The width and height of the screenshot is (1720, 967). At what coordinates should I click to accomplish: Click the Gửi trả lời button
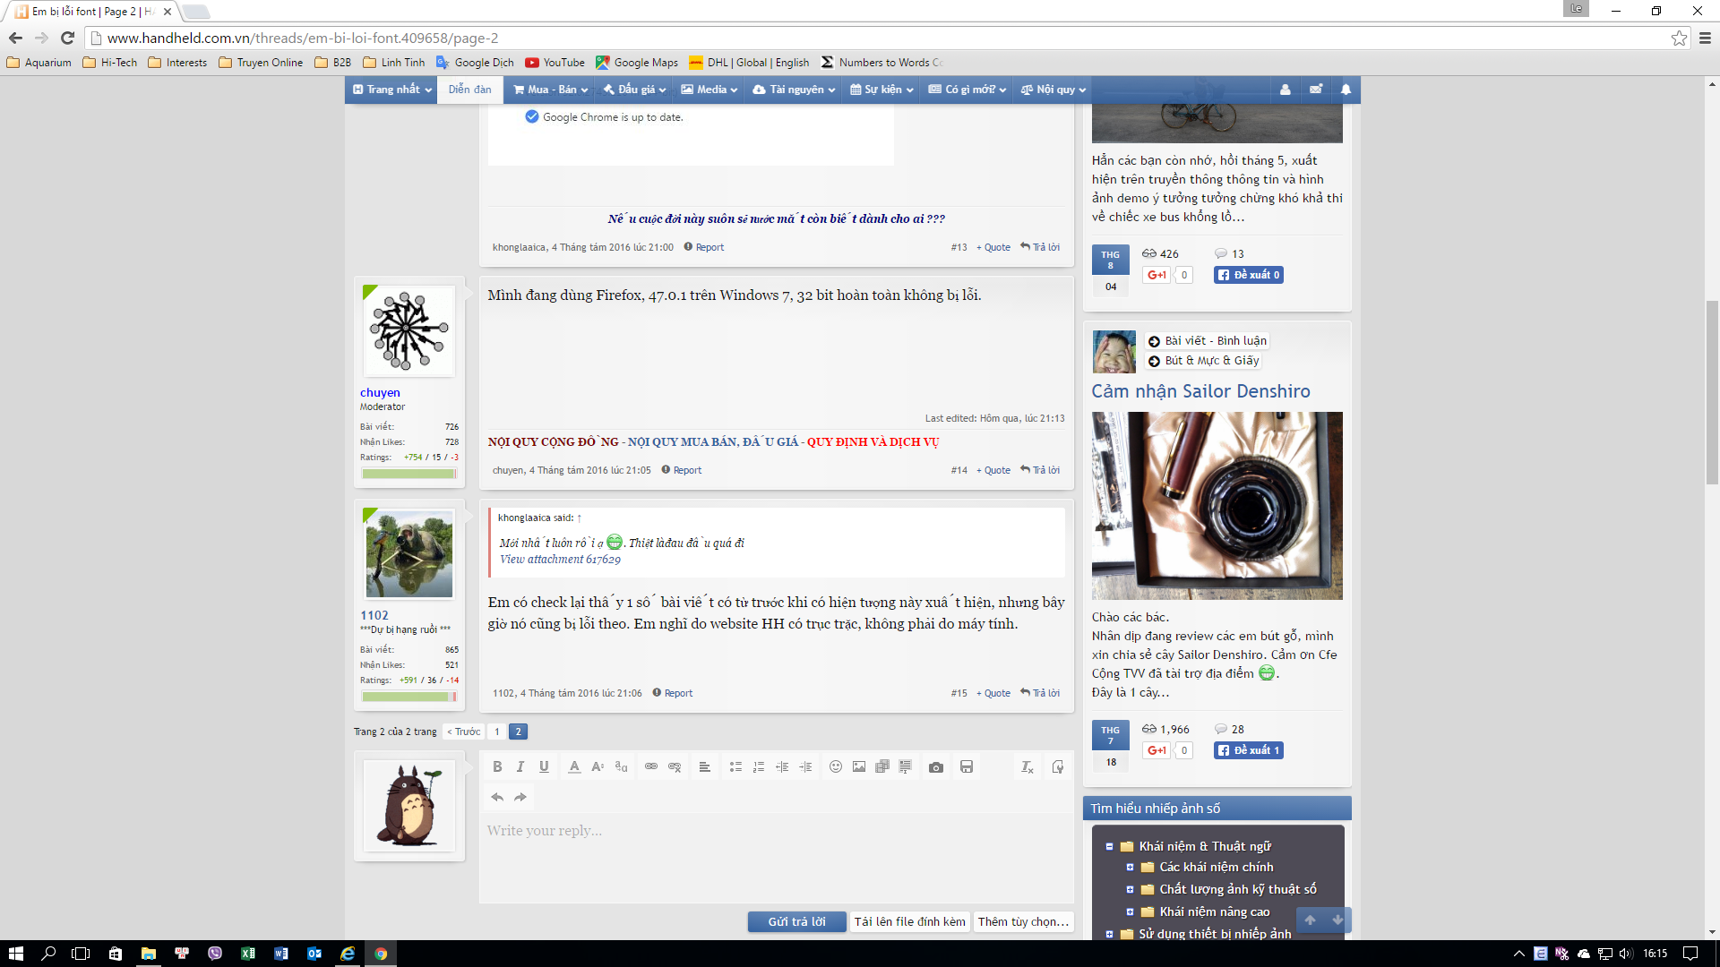[x=796, y=922]
